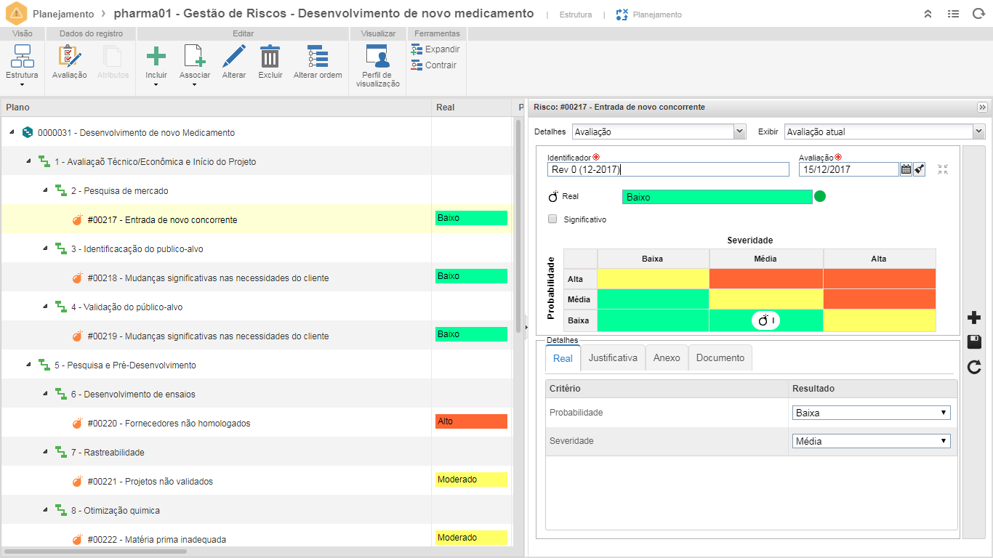This screenshot has width=993, height=558.
Task: Click the refresh icon in top right
Action: (978, 14)
